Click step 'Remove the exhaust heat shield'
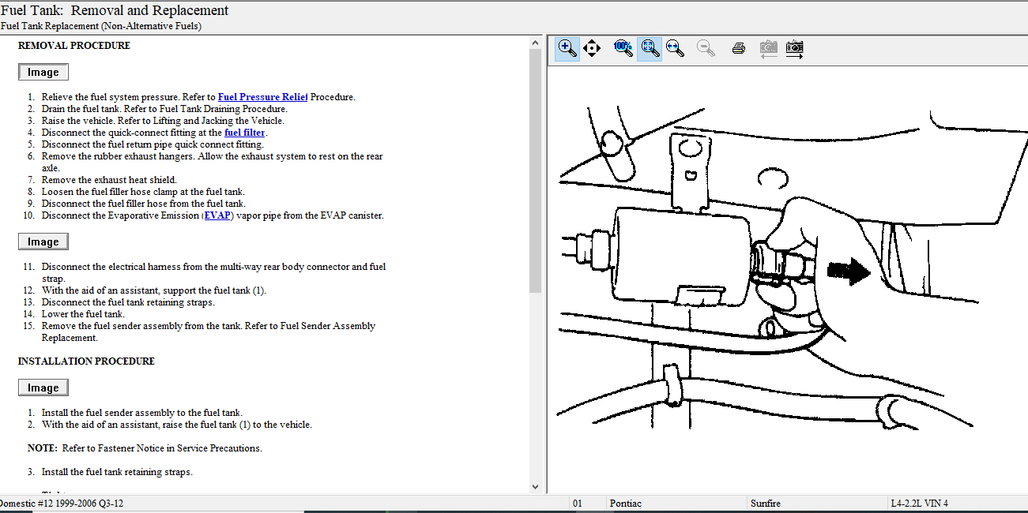Image resolution: width=1028 pixels, height=513 pixels. pyautogui.click(x=109, y=180)
